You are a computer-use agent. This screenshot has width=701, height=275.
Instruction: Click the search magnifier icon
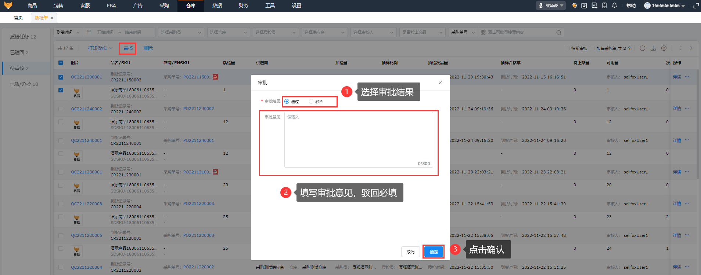point(559,33)
